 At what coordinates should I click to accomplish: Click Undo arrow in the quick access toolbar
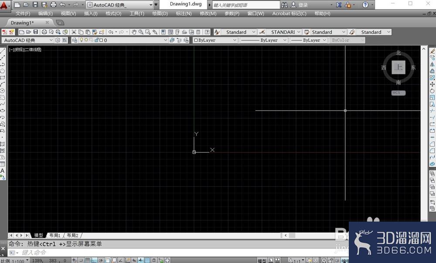(62, 5)
